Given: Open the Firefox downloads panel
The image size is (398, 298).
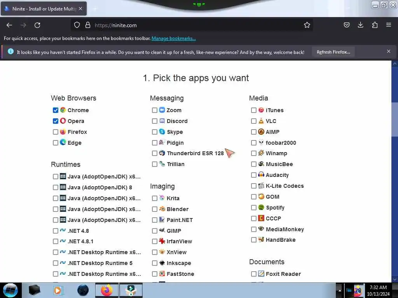Looking at the screenshot, I should (x=360, y=25).
